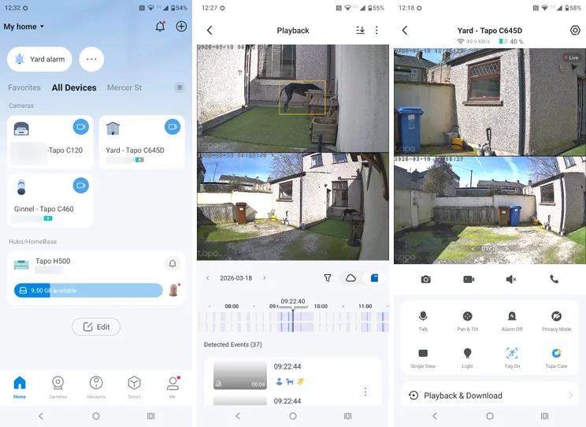Open Pan & Tilt controls
The image size is (586, 427).
pos(468,321)
